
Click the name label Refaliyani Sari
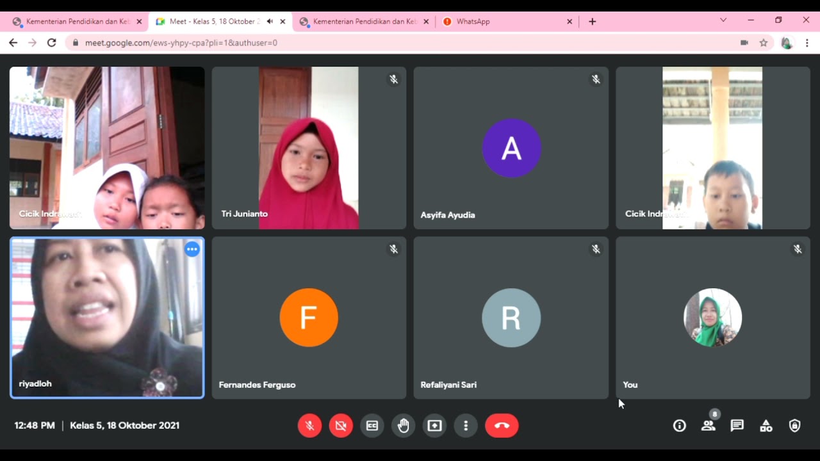point(448,385)
